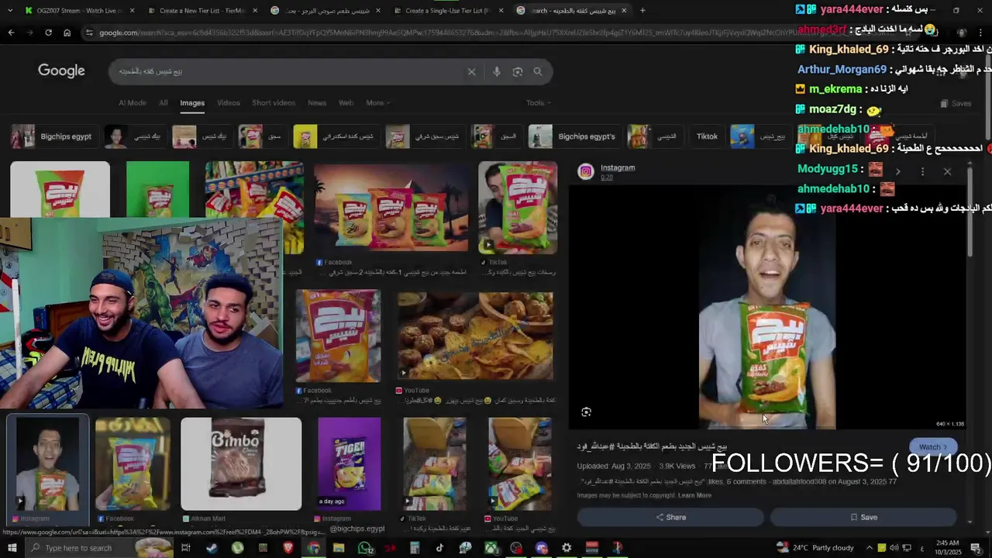Submit search with the magnifier icon
Image resolution: width=992 pixels, height=558 pixels.
pos(538,71)
